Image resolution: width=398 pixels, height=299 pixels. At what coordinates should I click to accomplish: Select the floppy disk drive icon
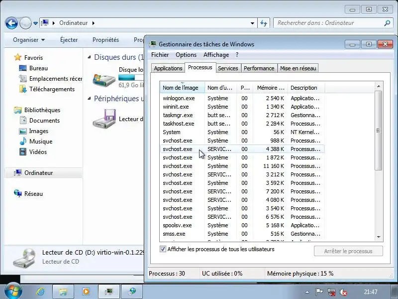click(x=104, y=119)
